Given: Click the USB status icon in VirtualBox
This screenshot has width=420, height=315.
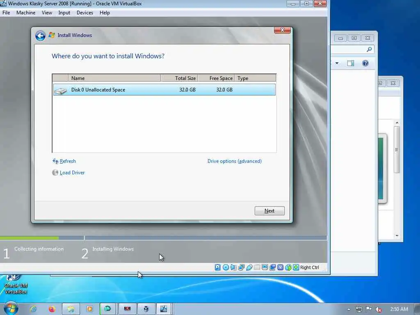Looking at the screenshot, I should tap(249, 267).
